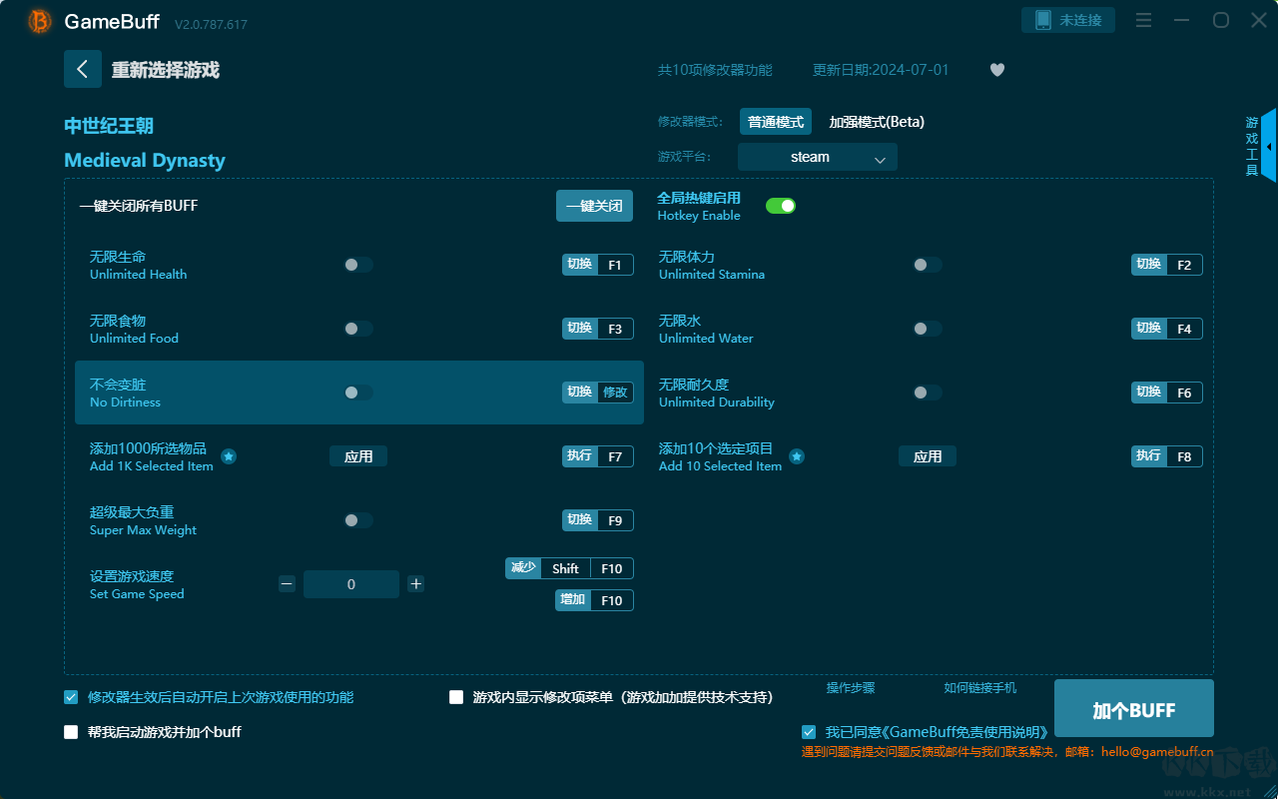Open the hamburger menu in title bar
Viewport: 1278px width, 799px height.
(1144, 21)
